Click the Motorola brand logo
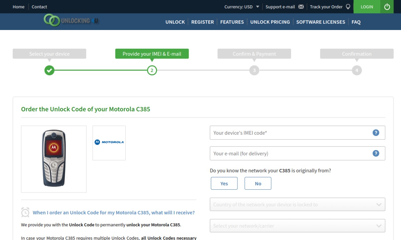The width and height of the screenshot is (401, 240). coord(109,142)
